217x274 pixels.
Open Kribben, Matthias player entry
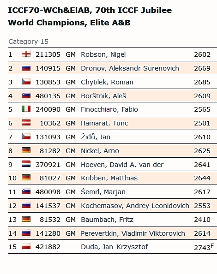click(x=109, y=178)
